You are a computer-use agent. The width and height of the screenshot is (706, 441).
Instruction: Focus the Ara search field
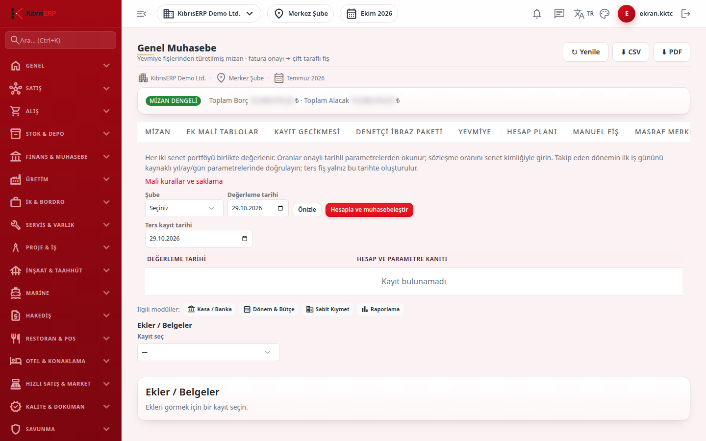point(60,40)
